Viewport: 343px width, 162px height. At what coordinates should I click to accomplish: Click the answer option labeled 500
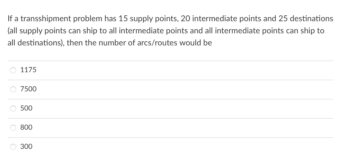coord(26,108)
